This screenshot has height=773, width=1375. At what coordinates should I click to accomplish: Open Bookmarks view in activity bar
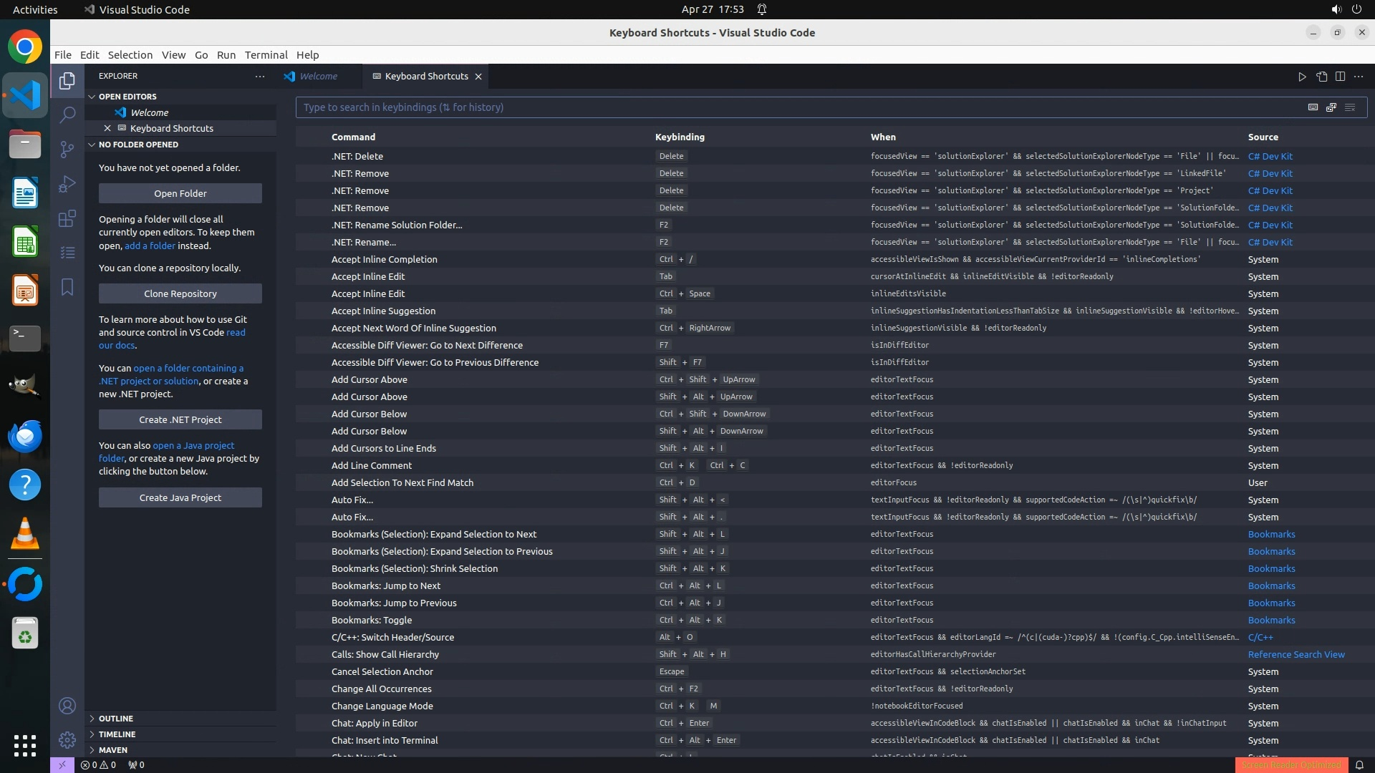click(67, 287)
